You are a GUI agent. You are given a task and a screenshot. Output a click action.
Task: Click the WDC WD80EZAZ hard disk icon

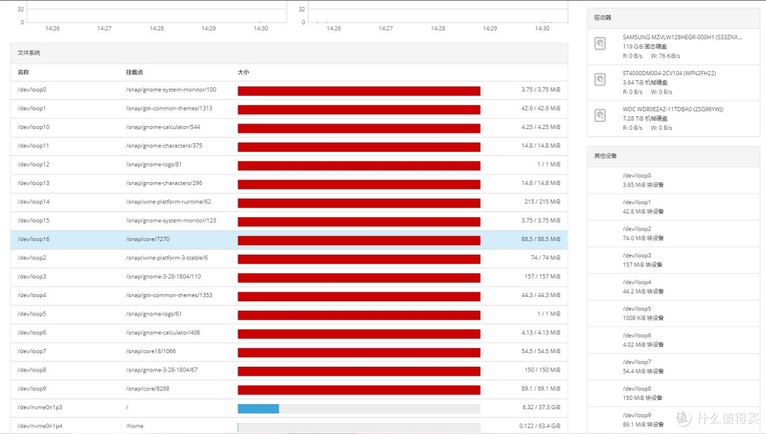[600, 115]
